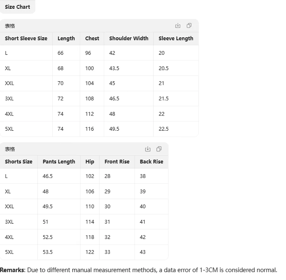Copy the shorts size table

click(x=159, y=149)
